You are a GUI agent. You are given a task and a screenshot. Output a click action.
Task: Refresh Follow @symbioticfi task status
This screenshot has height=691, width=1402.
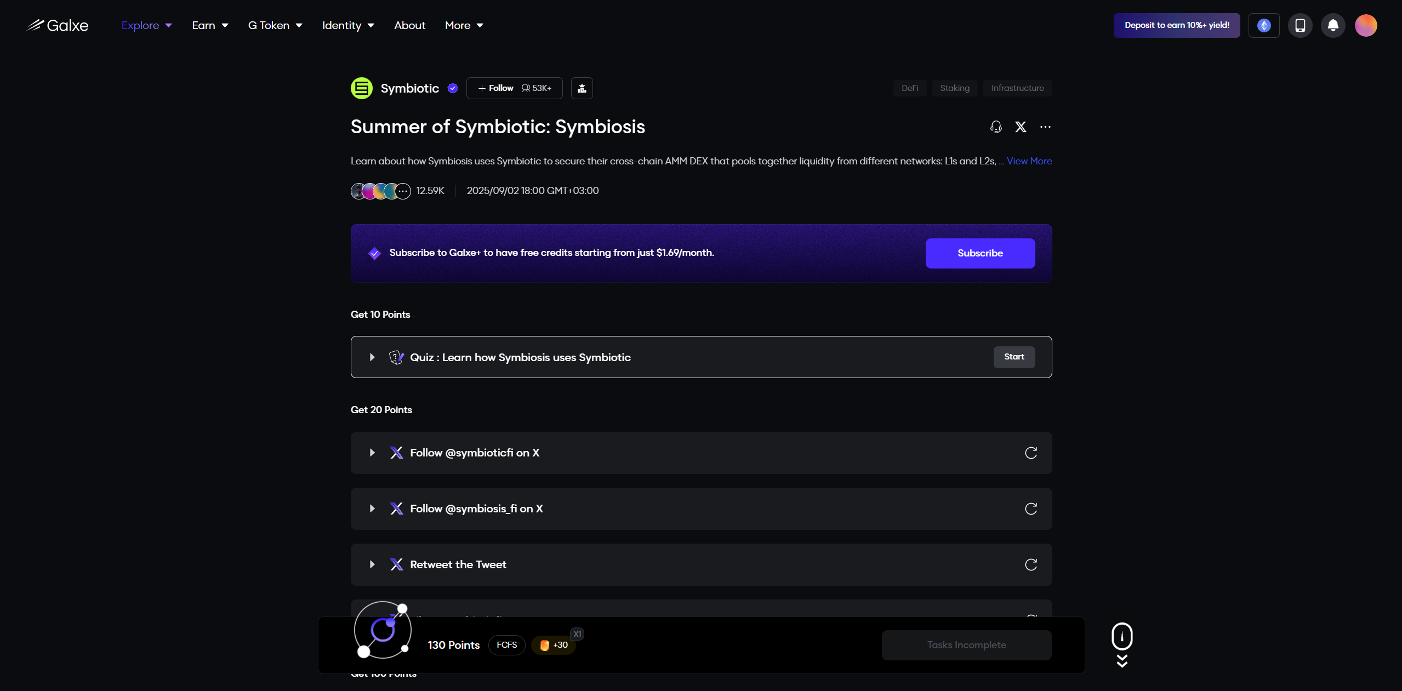click(1030, 453)
